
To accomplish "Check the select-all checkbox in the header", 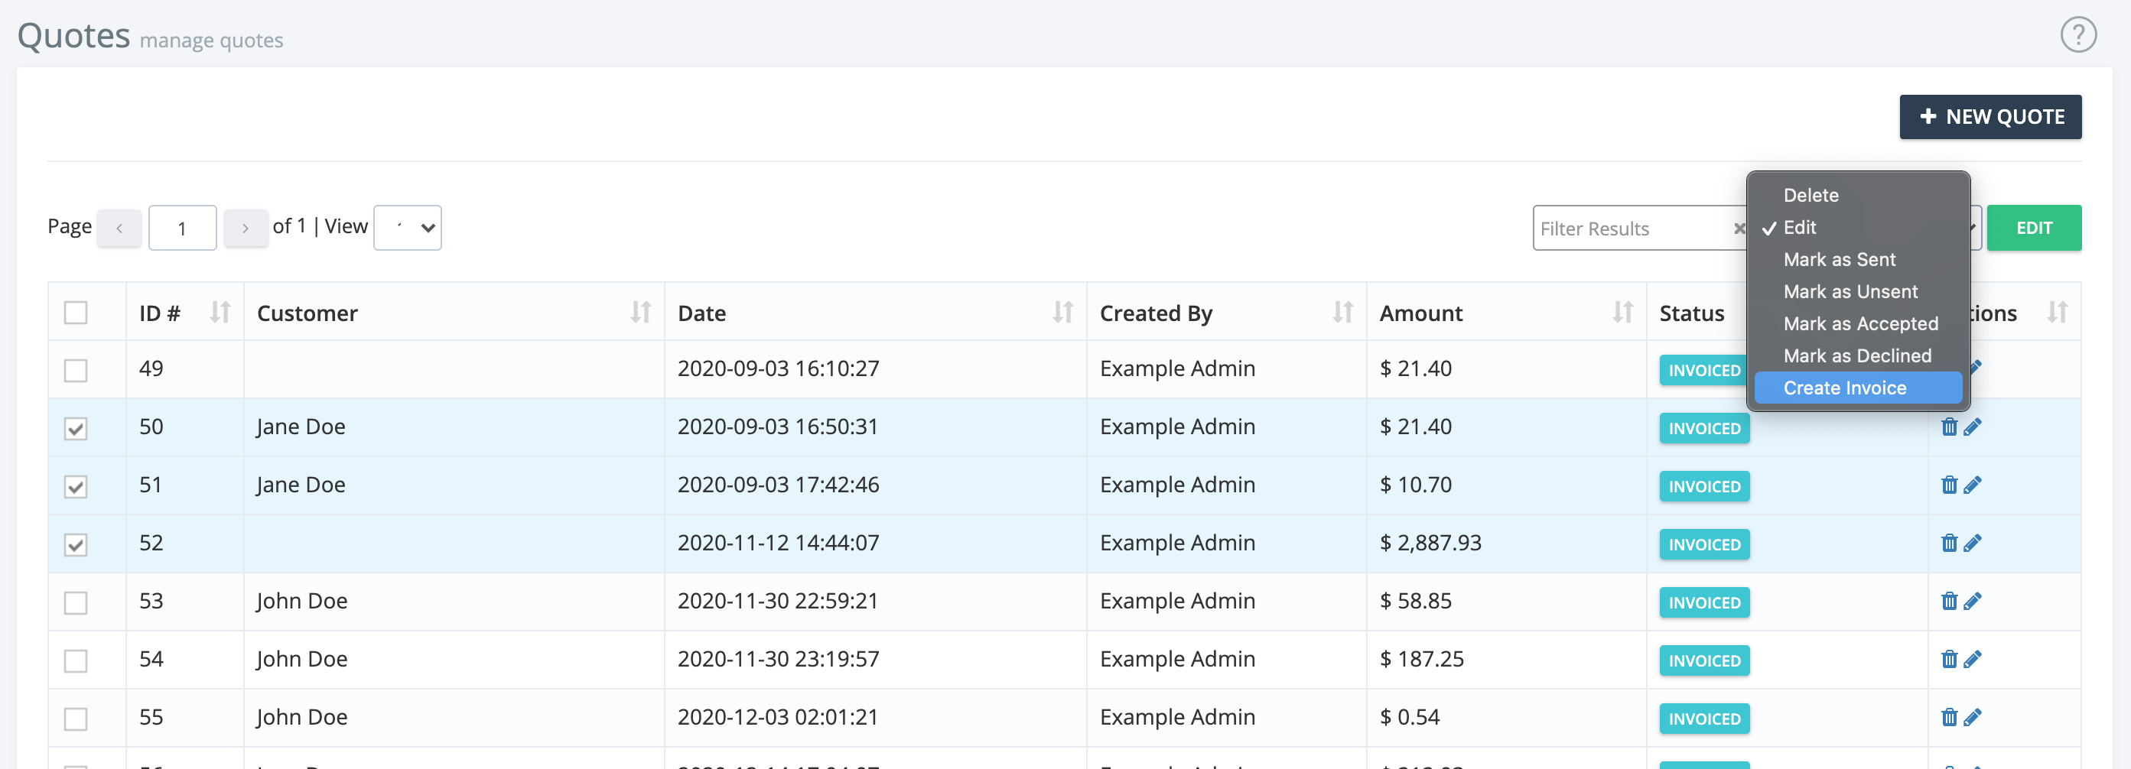I will point(76,313).
